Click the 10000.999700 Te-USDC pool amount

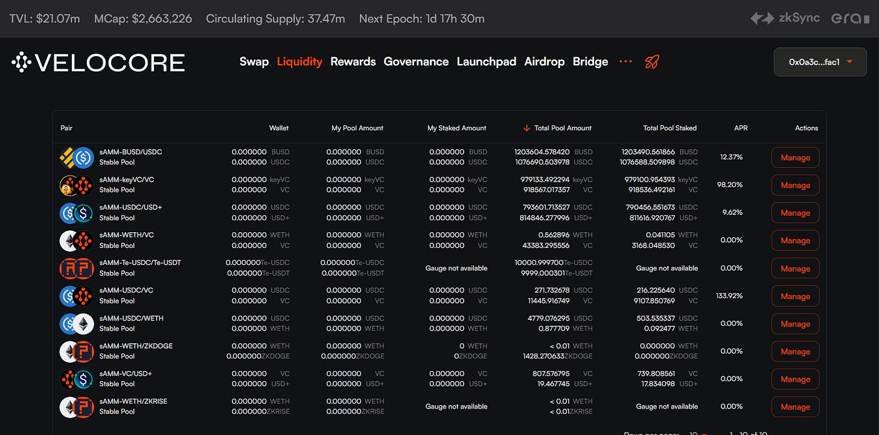[553, 262]
